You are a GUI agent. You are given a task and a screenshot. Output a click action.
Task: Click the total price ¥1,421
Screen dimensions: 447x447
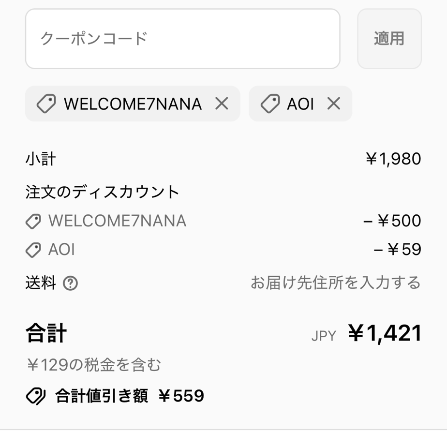coord(385,333)
